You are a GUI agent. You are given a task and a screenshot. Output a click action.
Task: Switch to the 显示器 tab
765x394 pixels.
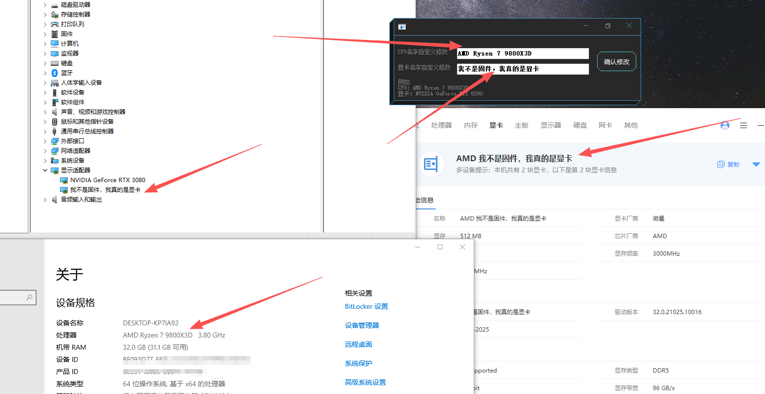[551, 126]
